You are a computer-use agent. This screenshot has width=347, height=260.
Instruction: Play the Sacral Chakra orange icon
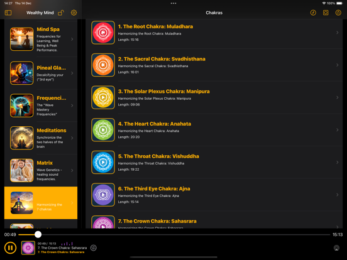103,65
